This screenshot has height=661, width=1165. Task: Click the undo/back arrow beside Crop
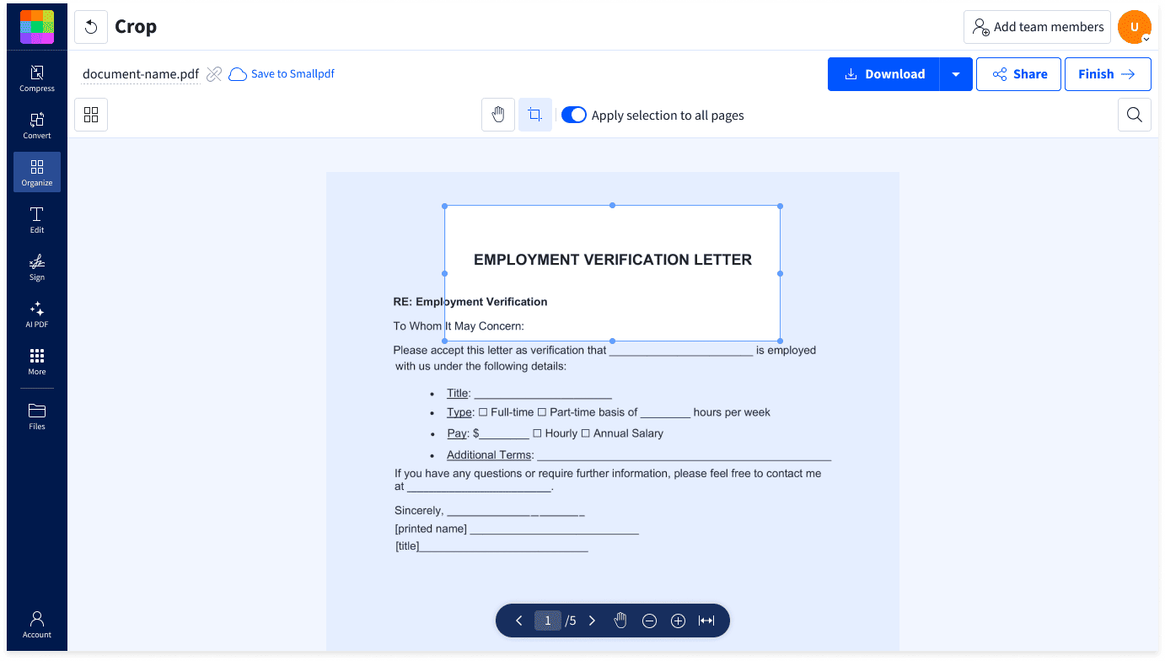click(x=91, y=27)
